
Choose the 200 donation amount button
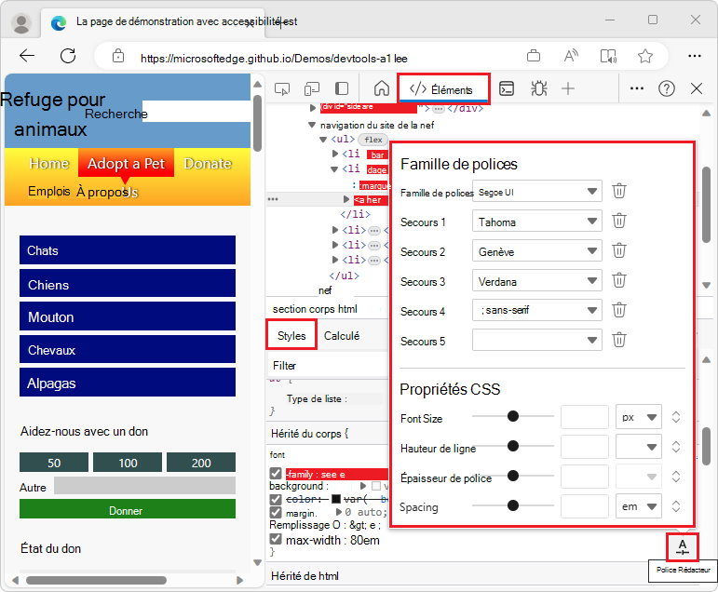click(x=201, y=463)
